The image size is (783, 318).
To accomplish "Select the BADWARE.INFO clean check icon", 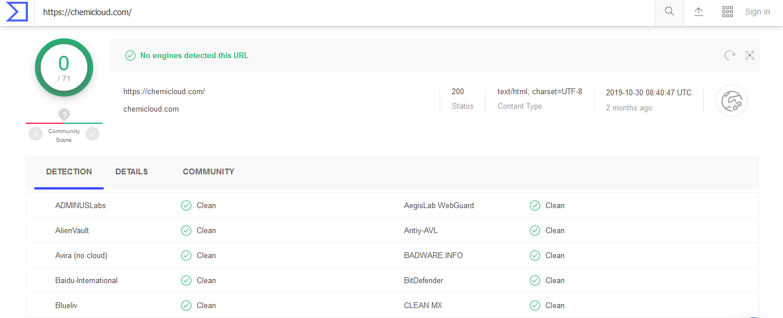I will [535, 255].
